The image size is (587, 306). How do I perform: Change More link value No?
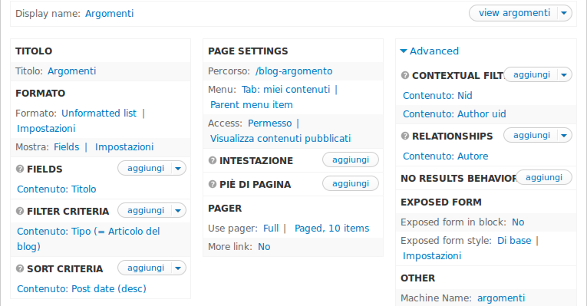[x=264, y=247]
